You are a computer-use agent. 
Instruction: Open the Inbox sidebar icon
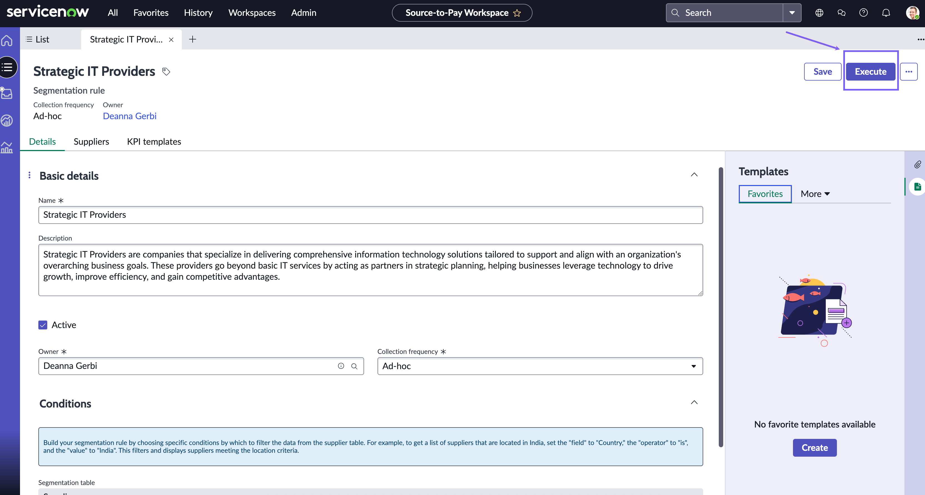pyautogui.click(x=7, y=93)
